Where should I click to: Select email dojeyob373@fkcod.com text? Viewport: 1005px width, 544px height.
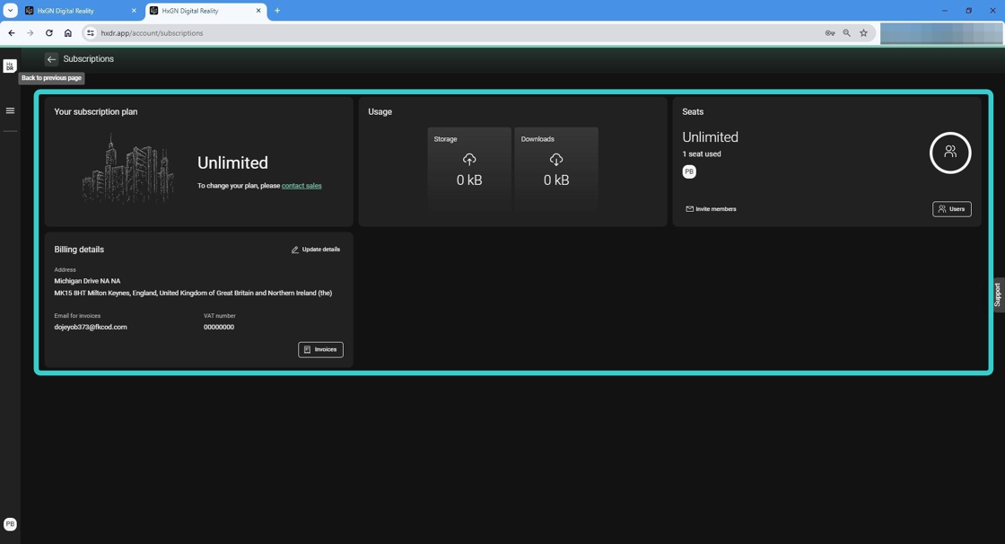[91, 327]
